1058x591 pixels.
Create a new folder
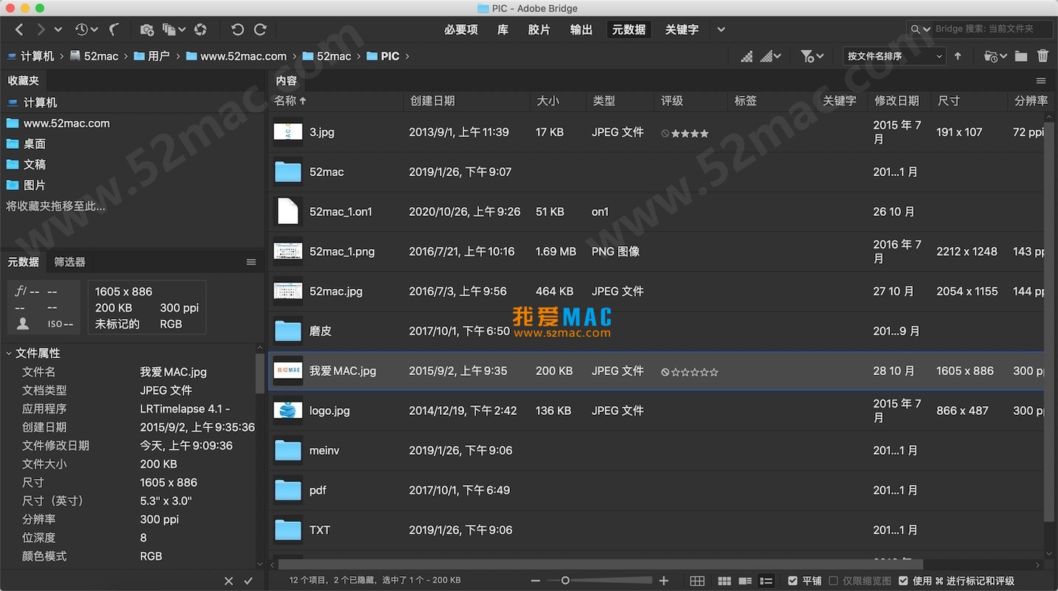coord(1020,56)
